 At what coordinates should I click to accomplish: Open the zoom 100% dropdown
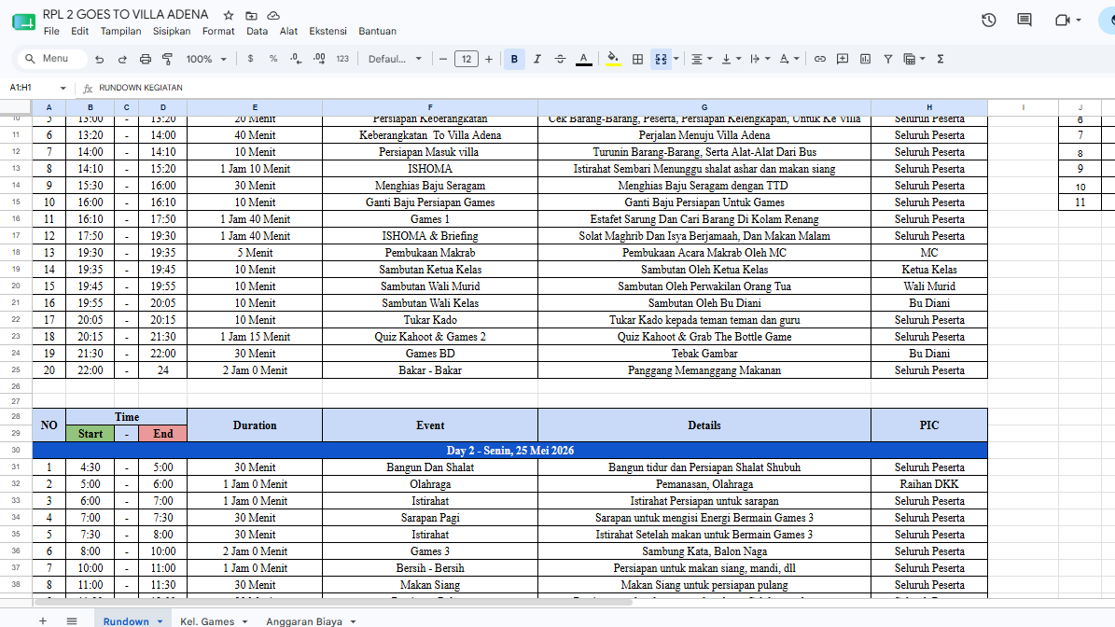tap(206, 59)
